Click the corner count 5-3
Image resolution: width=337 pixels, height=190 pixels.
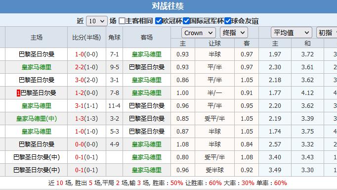(x=114, y=132)
